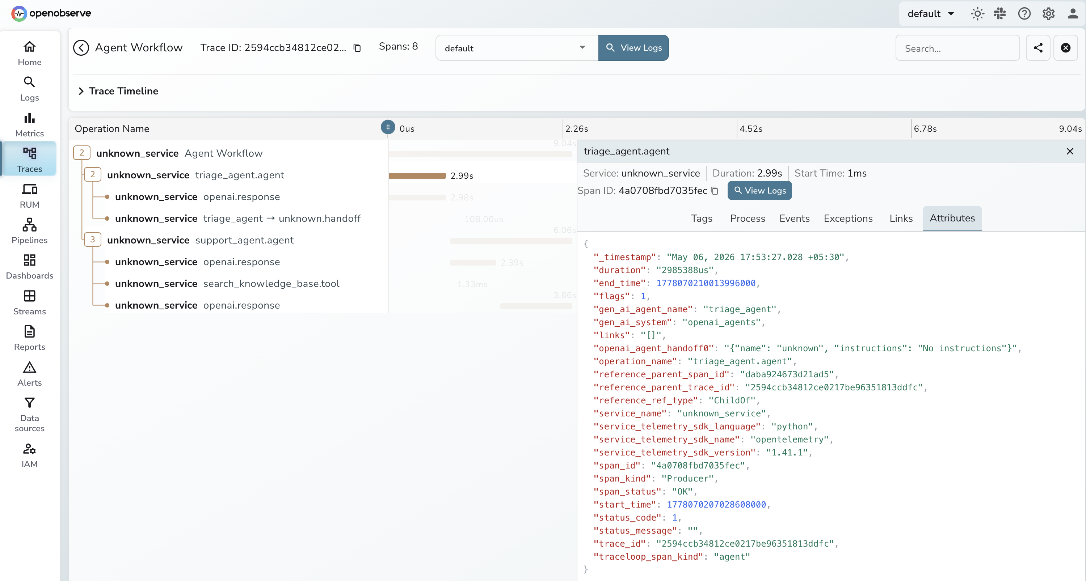Image resolution: width=1086 pixels, height=581 pixels.
Task: Select the Attributes tab
Action: 952,218
